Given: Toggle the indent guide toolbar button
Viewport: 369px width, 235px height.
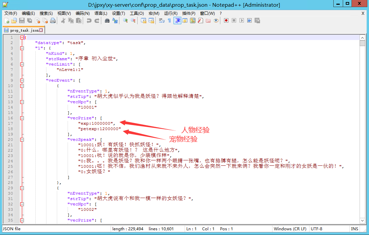Looking at the screenshot, I should [x=177, y=21].
